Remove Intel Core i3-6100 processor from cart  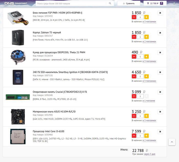click(160, 132)
